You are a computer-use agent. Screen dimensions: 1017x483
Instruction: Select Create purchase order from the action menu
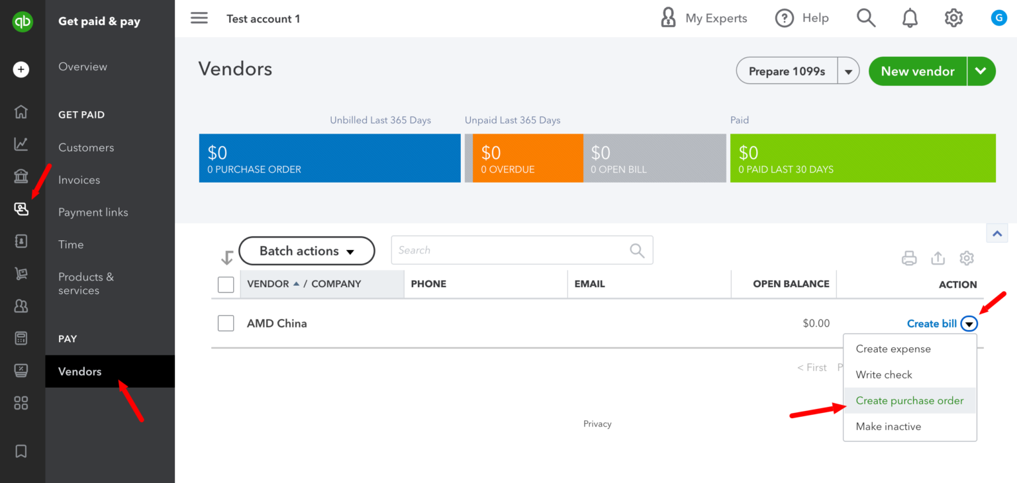910,400
